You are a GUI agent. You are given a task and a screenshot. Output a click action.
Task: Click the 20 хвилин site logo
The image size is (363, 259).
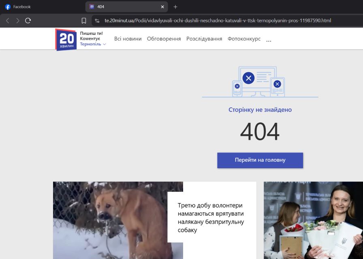click(x=66, y=39)
